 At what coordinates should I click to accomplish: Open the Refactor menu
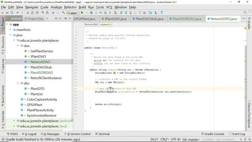(70, 7)
